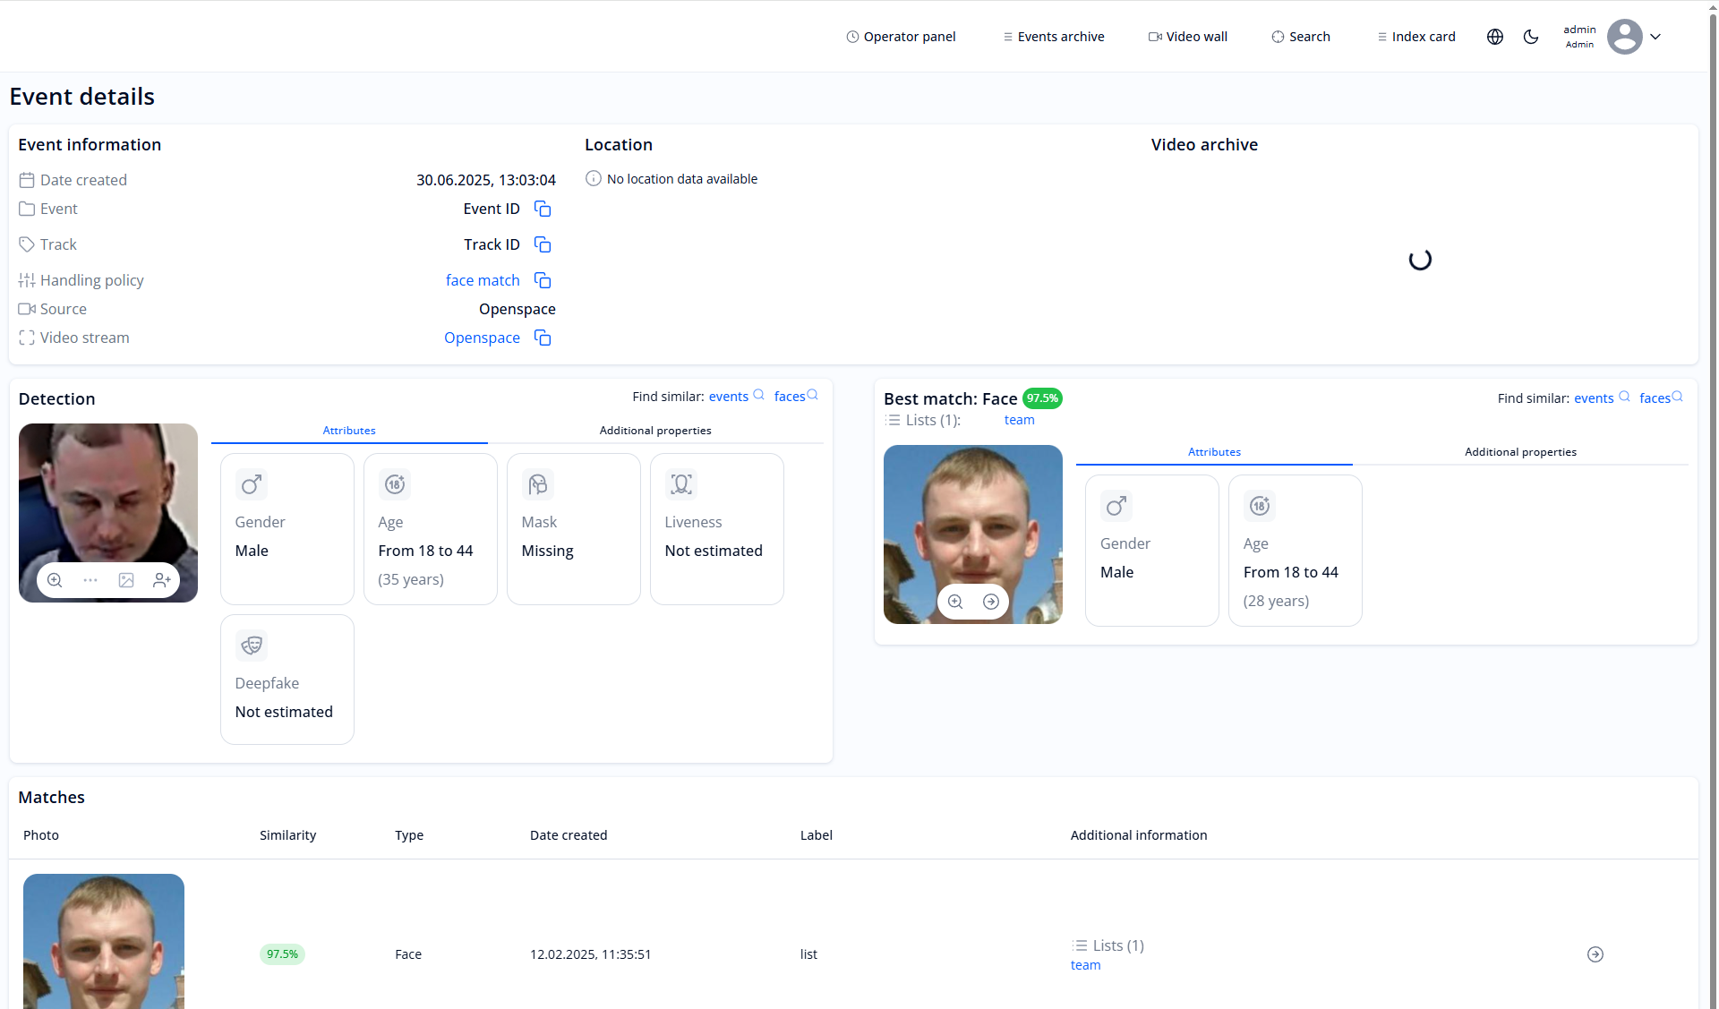Copy the Openspace video stream ID

point(543,338)
